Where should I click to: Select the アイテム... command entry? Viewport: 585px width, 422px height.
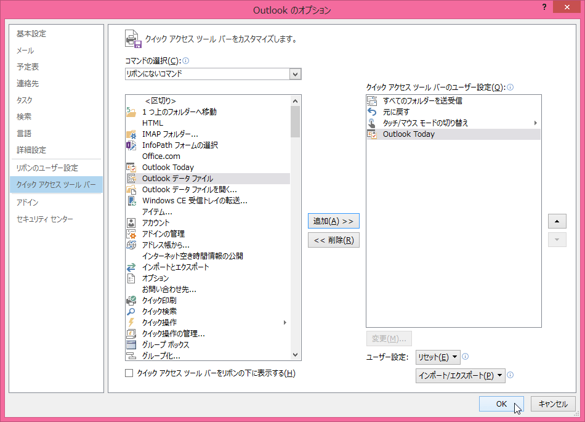208,212
